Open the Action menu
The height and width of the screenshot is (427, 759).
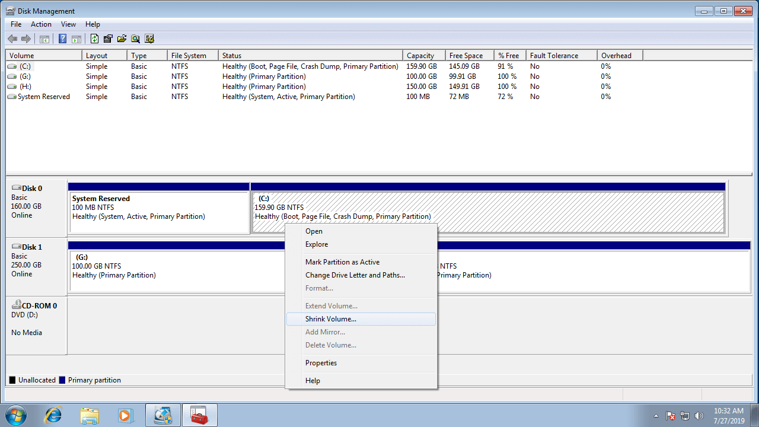pos(41,24)
